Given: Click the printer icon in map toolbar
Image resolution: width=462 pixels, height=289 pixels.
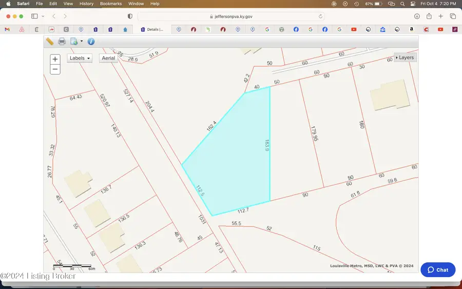Looking at the screenshot, I should pos(62,42).
